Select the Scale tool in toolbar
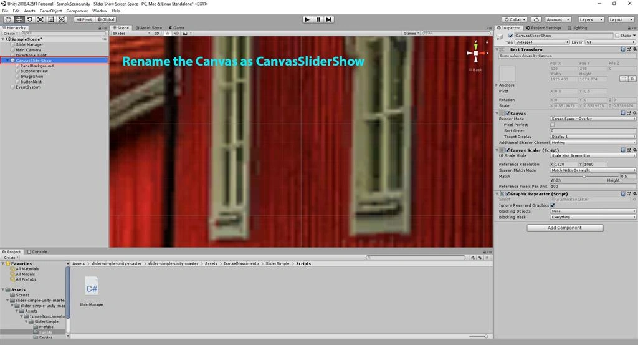Image resolution: width=638 pixels, height=345 pixels. pos(40,19)
